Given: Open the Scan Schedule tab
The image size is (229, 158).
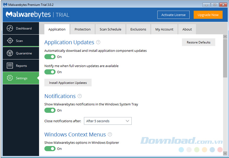Looking at the screenshot, I should (x=110, y=29).
